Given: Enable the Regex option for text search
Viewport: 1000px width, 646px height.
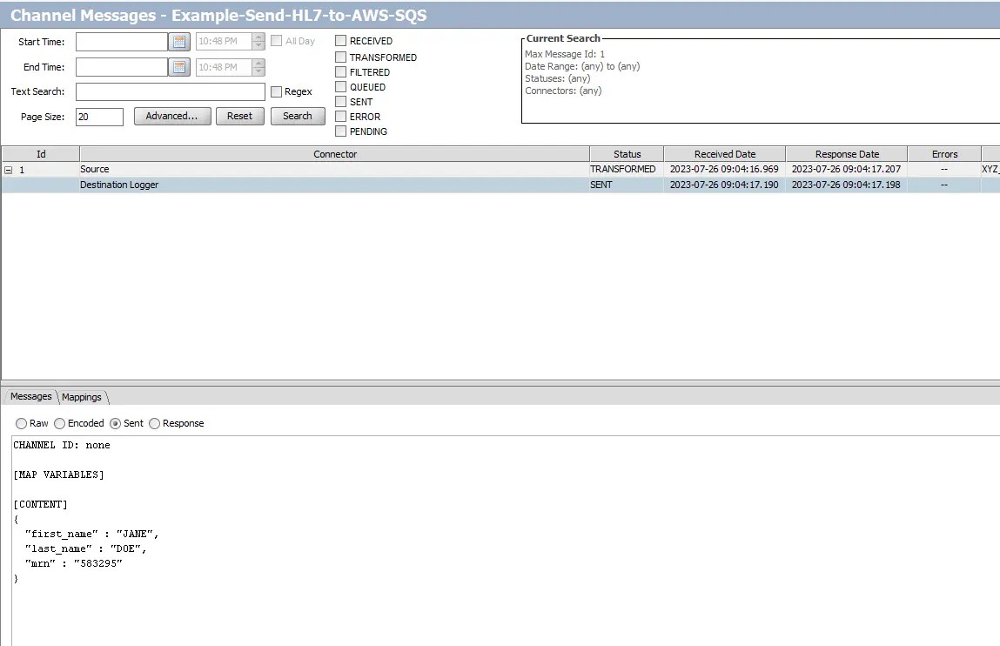Looking at the screenshot, I should 275,91.
